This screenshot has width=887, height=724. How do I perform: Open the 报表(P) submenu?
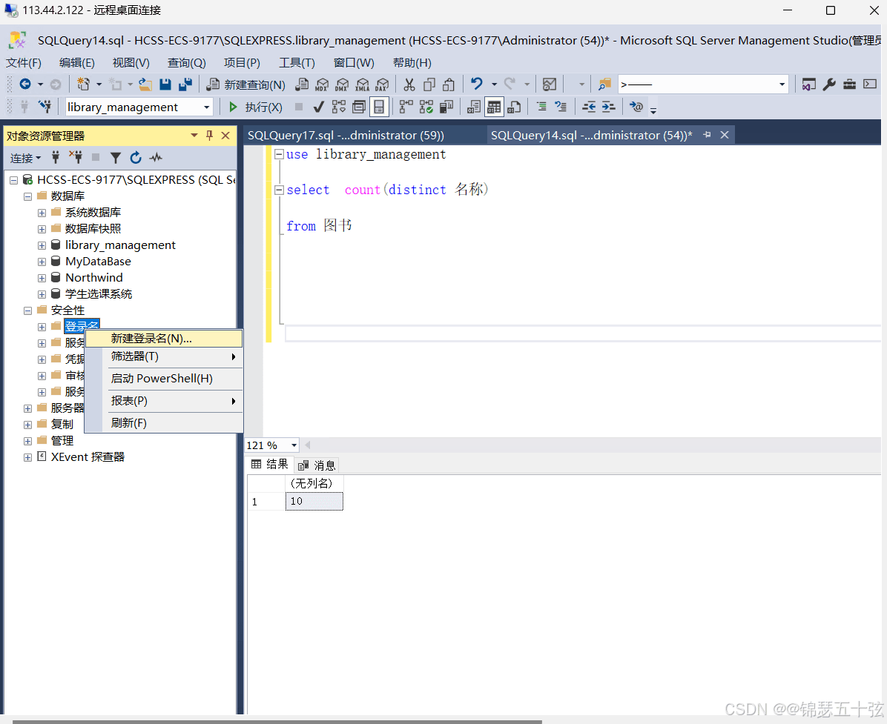(x=164, y=401)
